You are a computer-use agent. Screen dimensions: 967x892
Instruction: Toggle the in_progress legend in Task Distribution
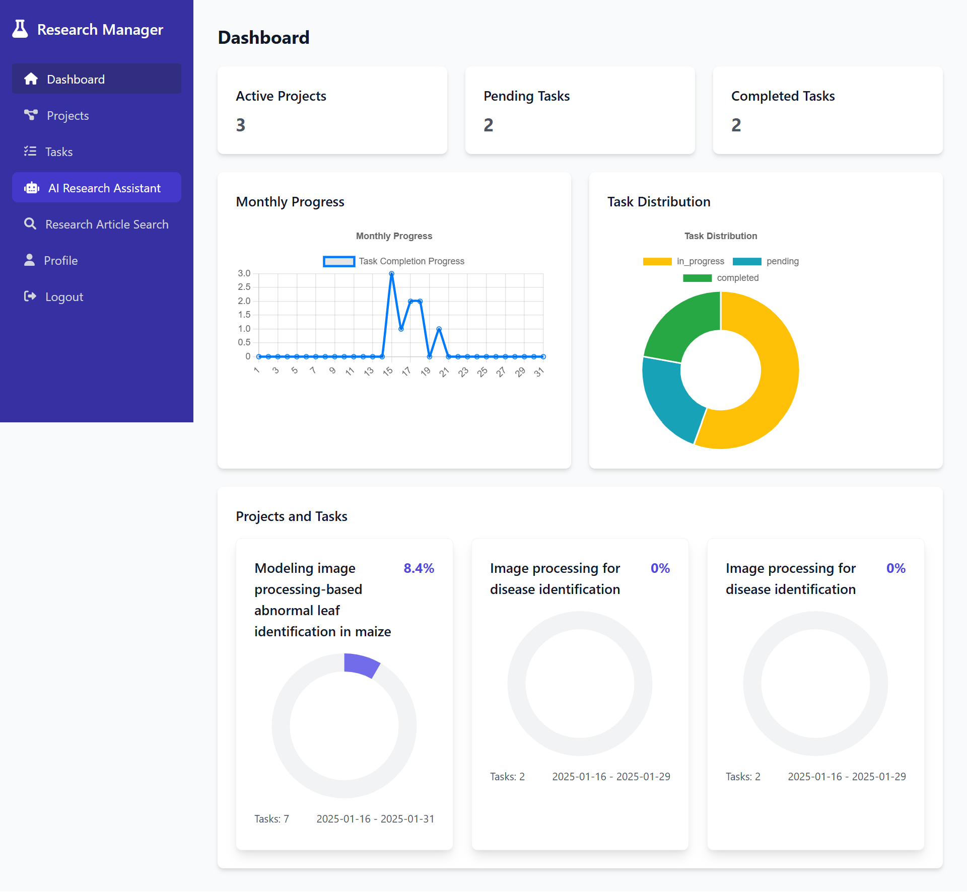[685, 261]
